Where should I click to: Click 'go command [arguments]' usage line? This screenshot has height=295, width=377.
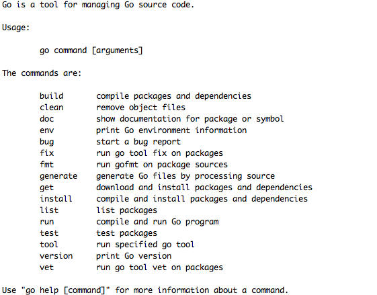pos(91,50)
